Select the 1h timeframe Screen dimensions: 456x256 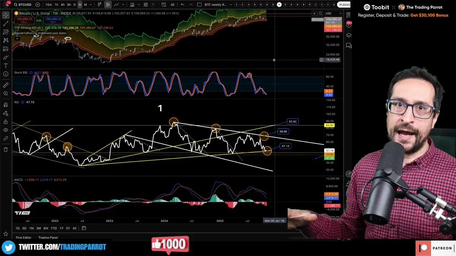(57, 5)
